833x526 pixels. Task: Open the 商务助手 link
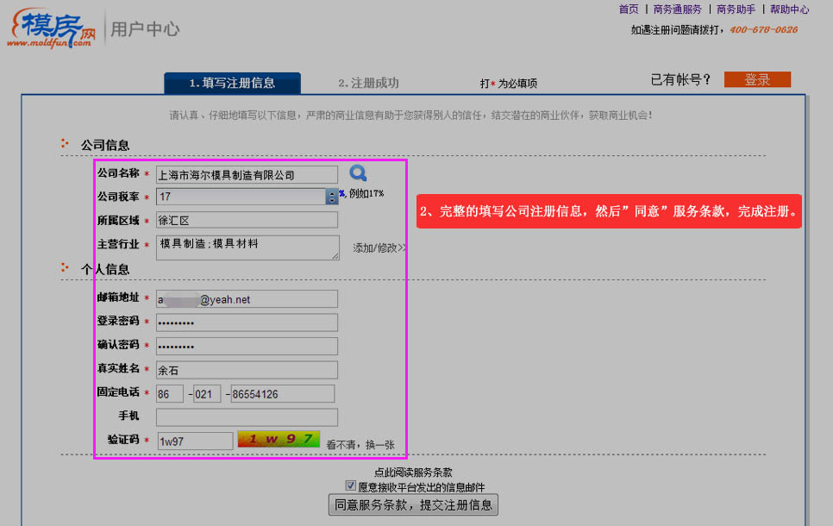point(736,9)
